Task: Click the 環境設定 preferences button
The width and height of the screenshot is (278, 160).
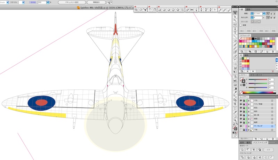Action: point(96,2)
